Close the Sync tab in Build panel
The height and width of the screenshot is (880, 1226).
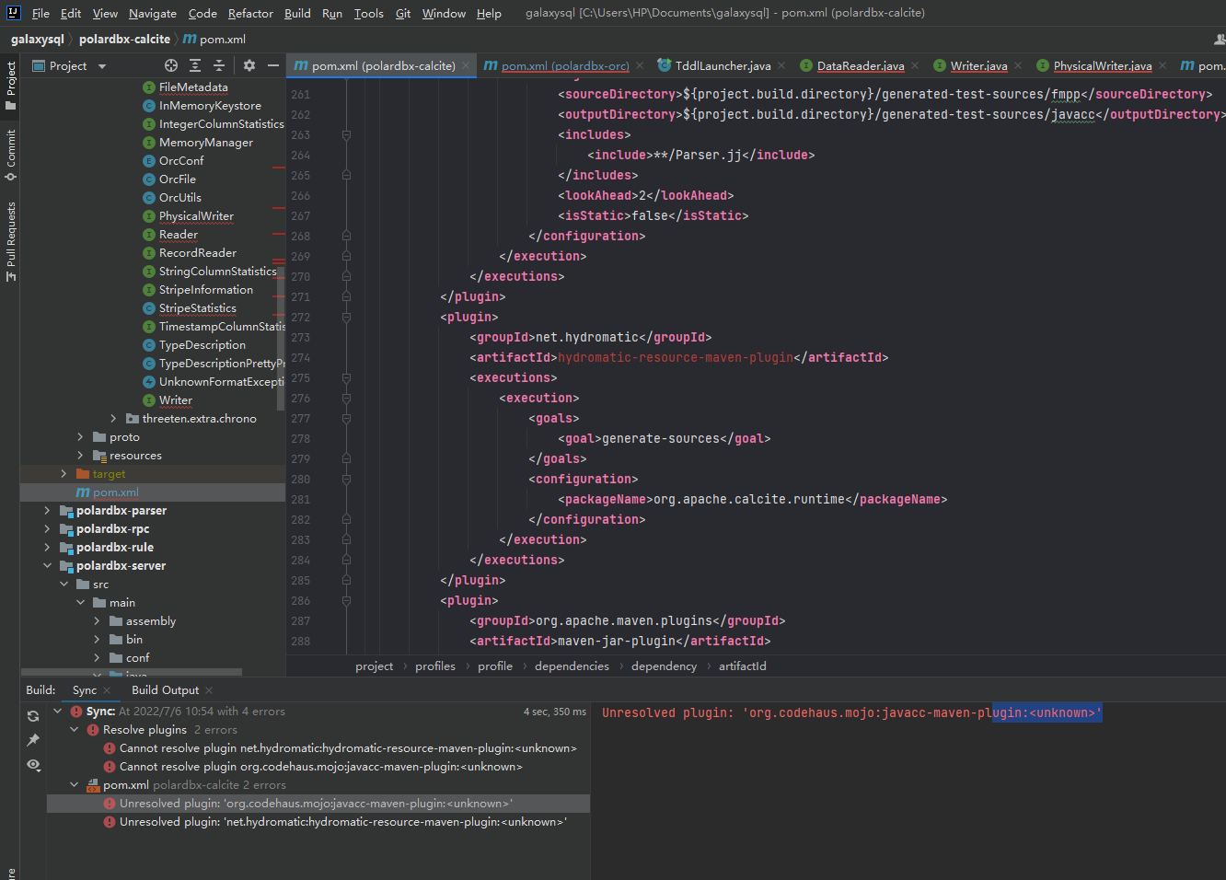tap(107, 690)
